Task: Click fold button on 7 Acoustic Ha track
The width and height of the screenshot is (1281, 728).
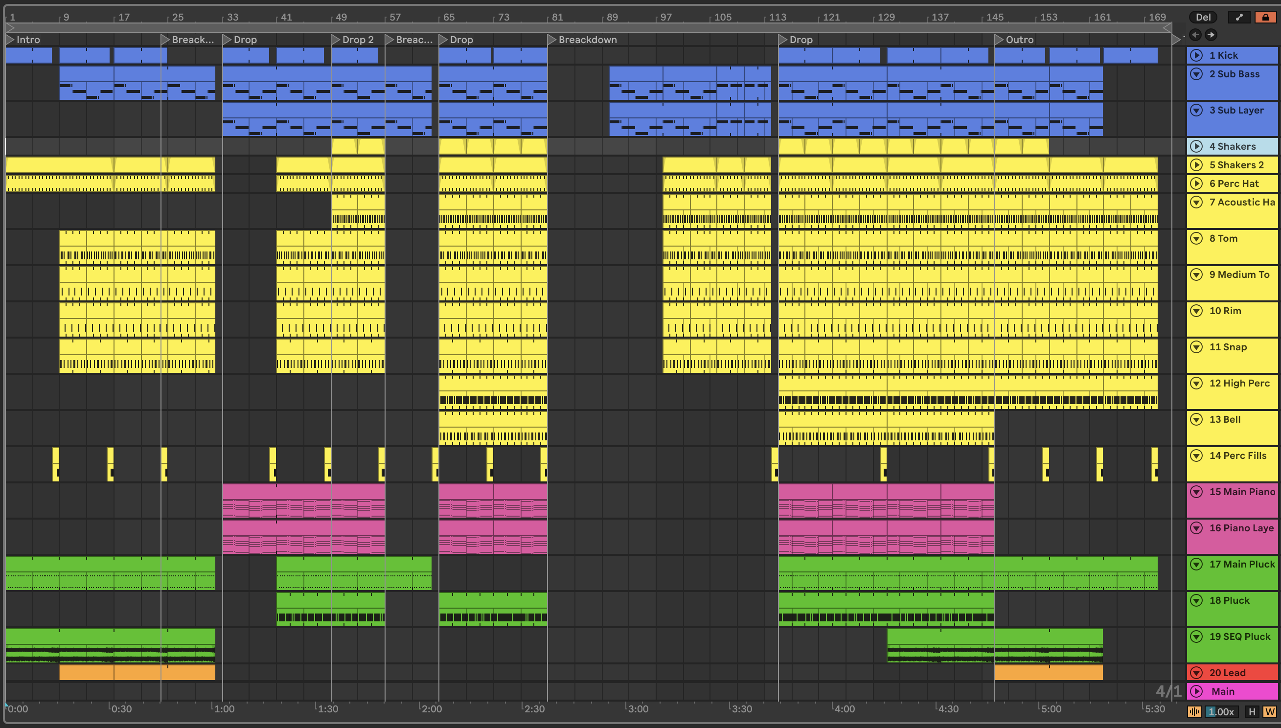Action: [x=1196, y=202]
